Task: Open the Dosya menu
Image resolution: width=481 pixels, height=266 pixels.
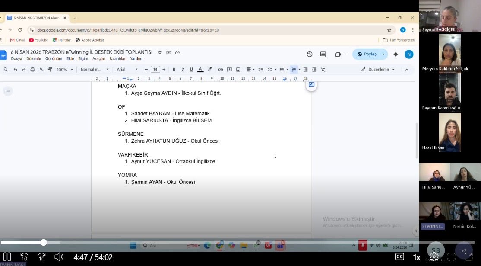Action: (x=16, y=59)
